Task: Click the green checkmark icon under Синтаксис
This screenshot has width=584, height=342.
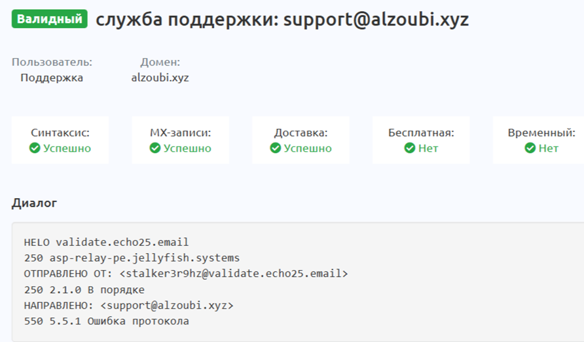Action: 35,148
